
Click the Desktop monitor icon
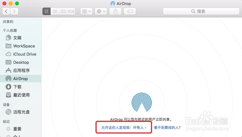(8, 62)
